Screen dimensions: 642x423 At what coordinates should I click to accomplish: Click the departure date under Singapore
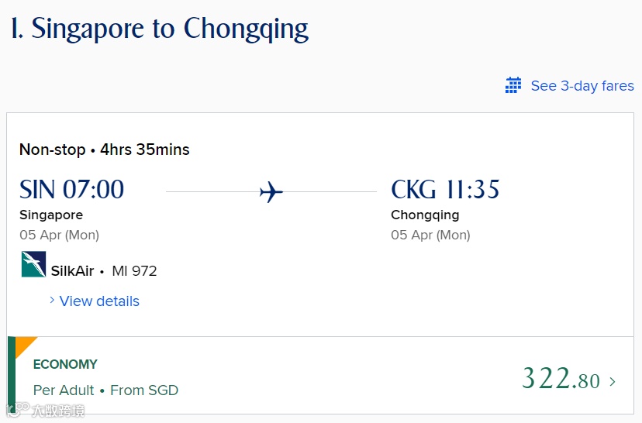pos(59,235)
